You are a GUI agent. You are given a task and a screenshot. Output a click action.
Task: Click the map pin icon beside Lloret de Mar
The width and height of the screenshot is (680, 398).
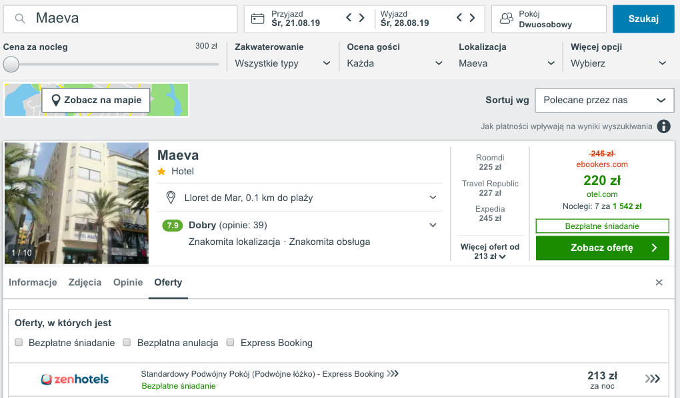click(171, 198)
